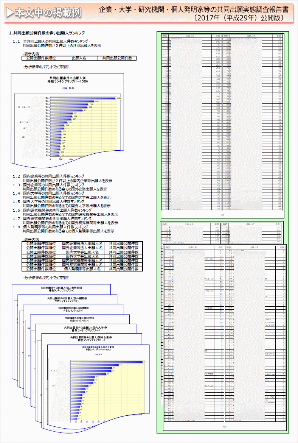Click page number 54 on the front table page
This screenshot has height=443, width=298.
point(225,426)
